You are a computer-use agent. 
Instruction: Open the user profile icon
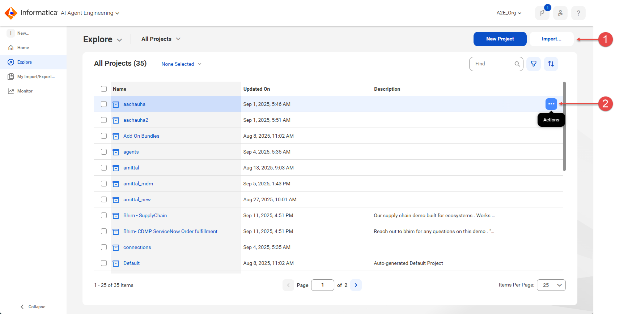click(x=560, y=13)
